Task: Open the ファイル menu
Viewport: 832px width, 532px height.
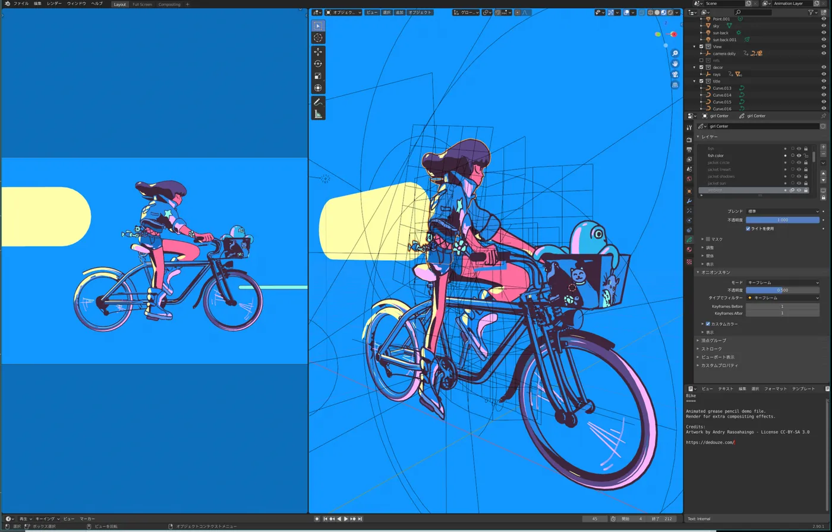Action: coord(21,4)
